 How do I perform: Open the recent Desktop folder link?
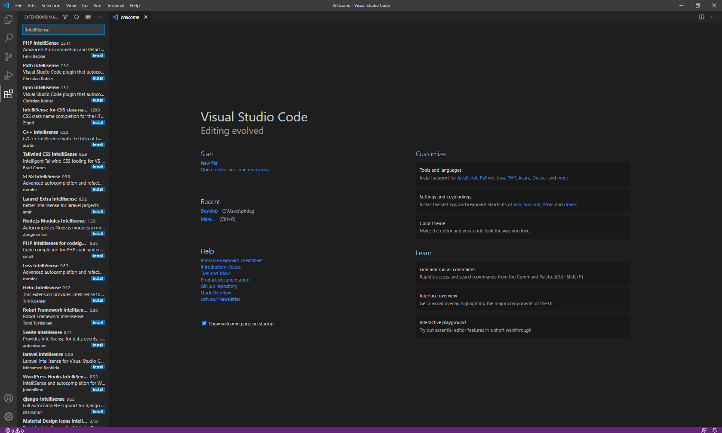coord(209,211)
